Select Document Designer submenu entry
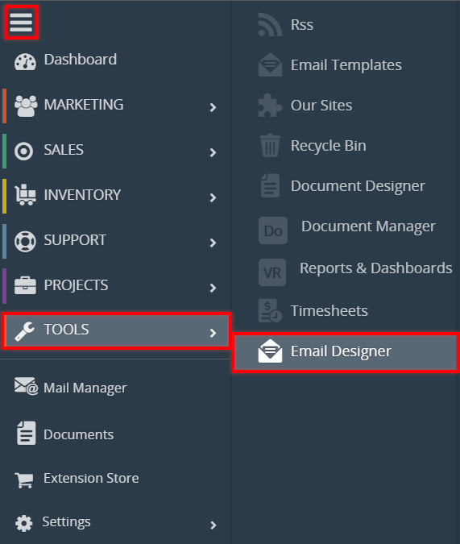This screenshot has height=544, width=460. click(x=358, y=186)
